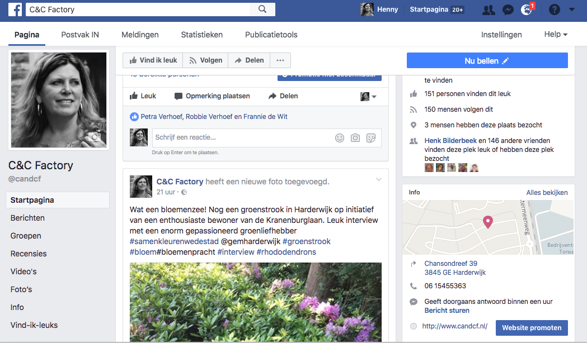Open Groepen in the left sidebar
587x343 pixels.
[26, 236]
